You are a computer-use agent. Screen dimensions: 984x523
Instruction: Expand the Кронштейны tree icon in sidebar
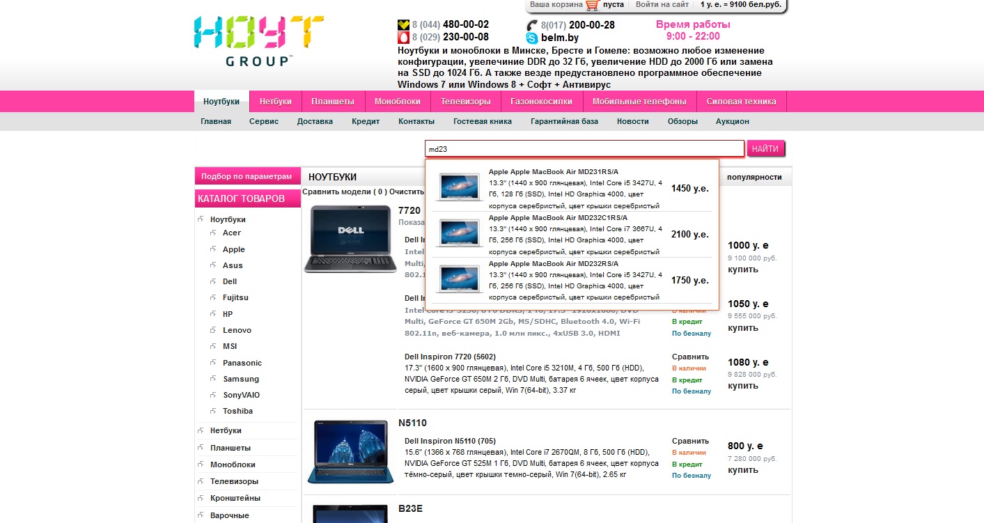click(201, 498)
